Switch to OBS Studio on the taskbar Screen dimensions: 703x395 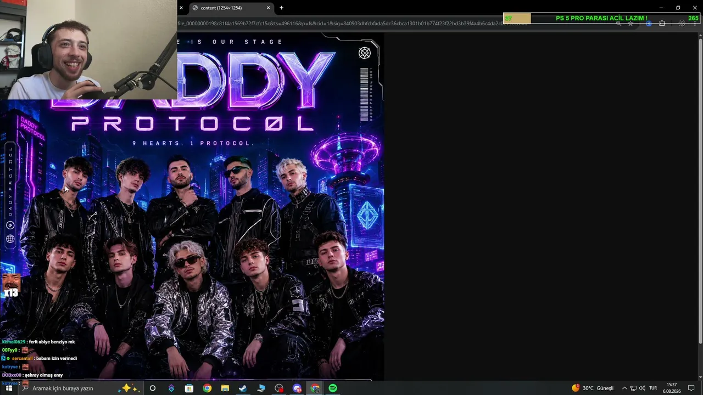tap(279, 388)
